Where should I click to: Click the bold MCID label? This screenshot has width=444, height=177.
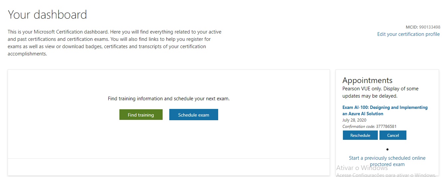point(412,27)
